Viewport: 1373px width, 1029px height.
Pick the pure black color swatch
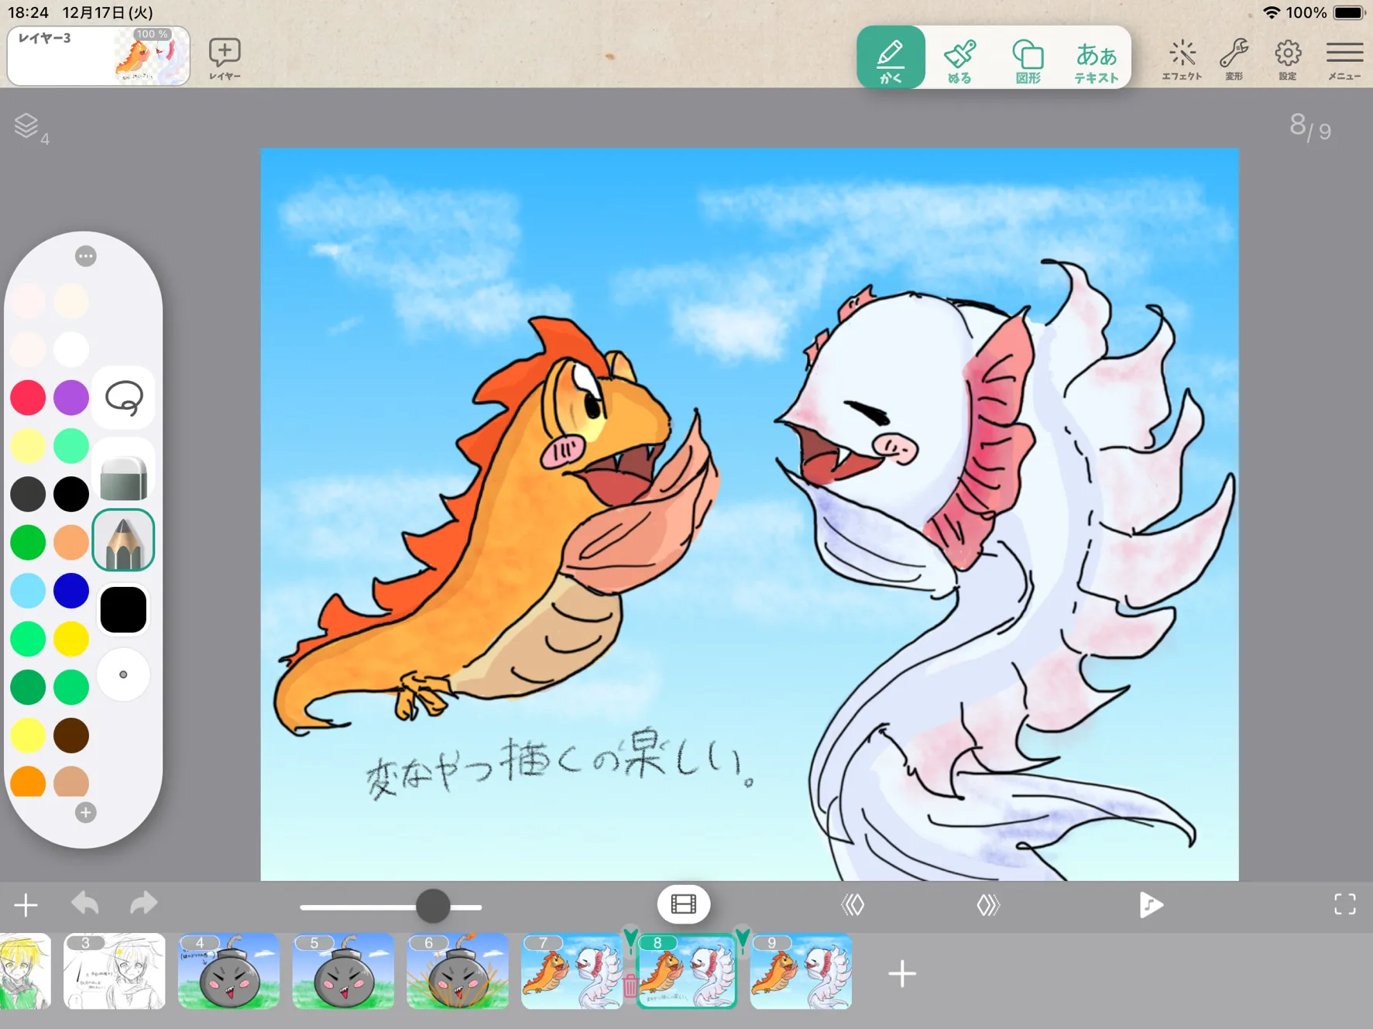[x=71, y=494]
